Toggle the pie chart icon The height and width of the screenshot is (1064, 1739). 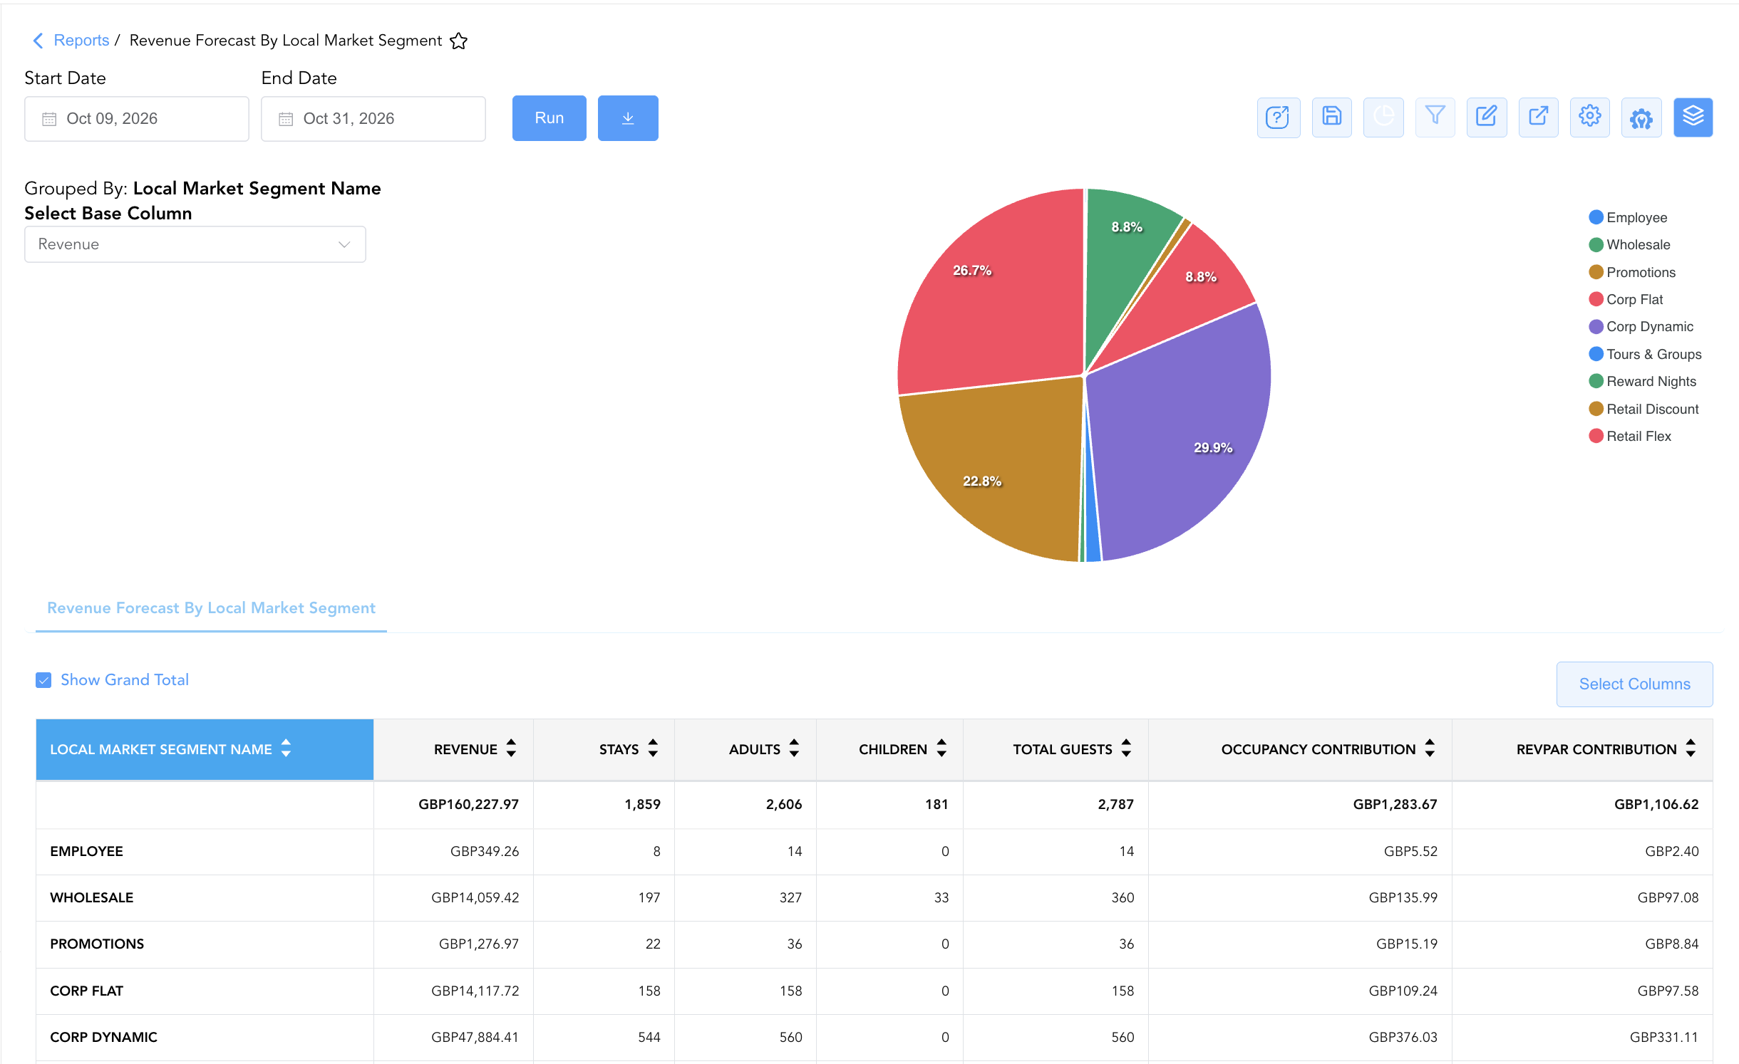tap(1383, 118)
